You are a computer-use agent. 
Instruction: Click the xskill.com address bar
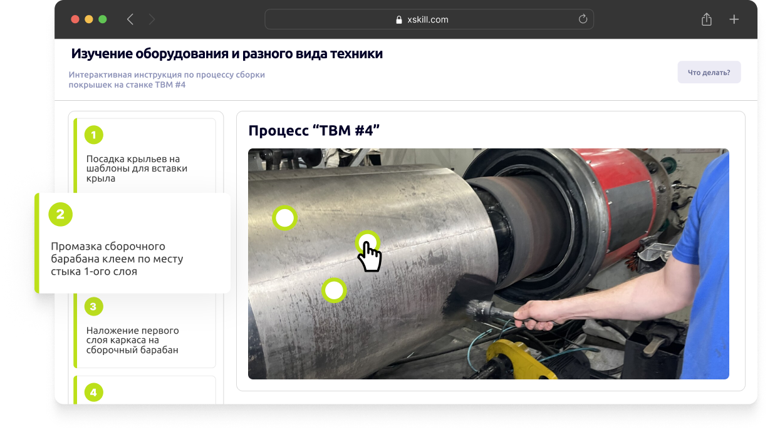(429, 19)
